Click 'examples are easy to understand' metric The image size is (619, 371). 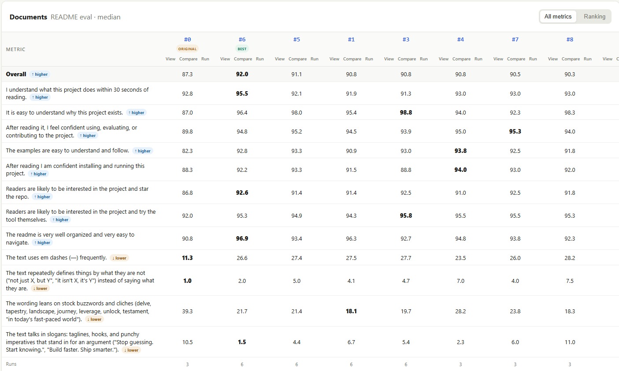[x=67, y=151]
